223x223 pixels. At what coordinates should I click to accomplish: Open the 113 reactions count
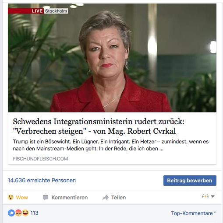(34, 213)
